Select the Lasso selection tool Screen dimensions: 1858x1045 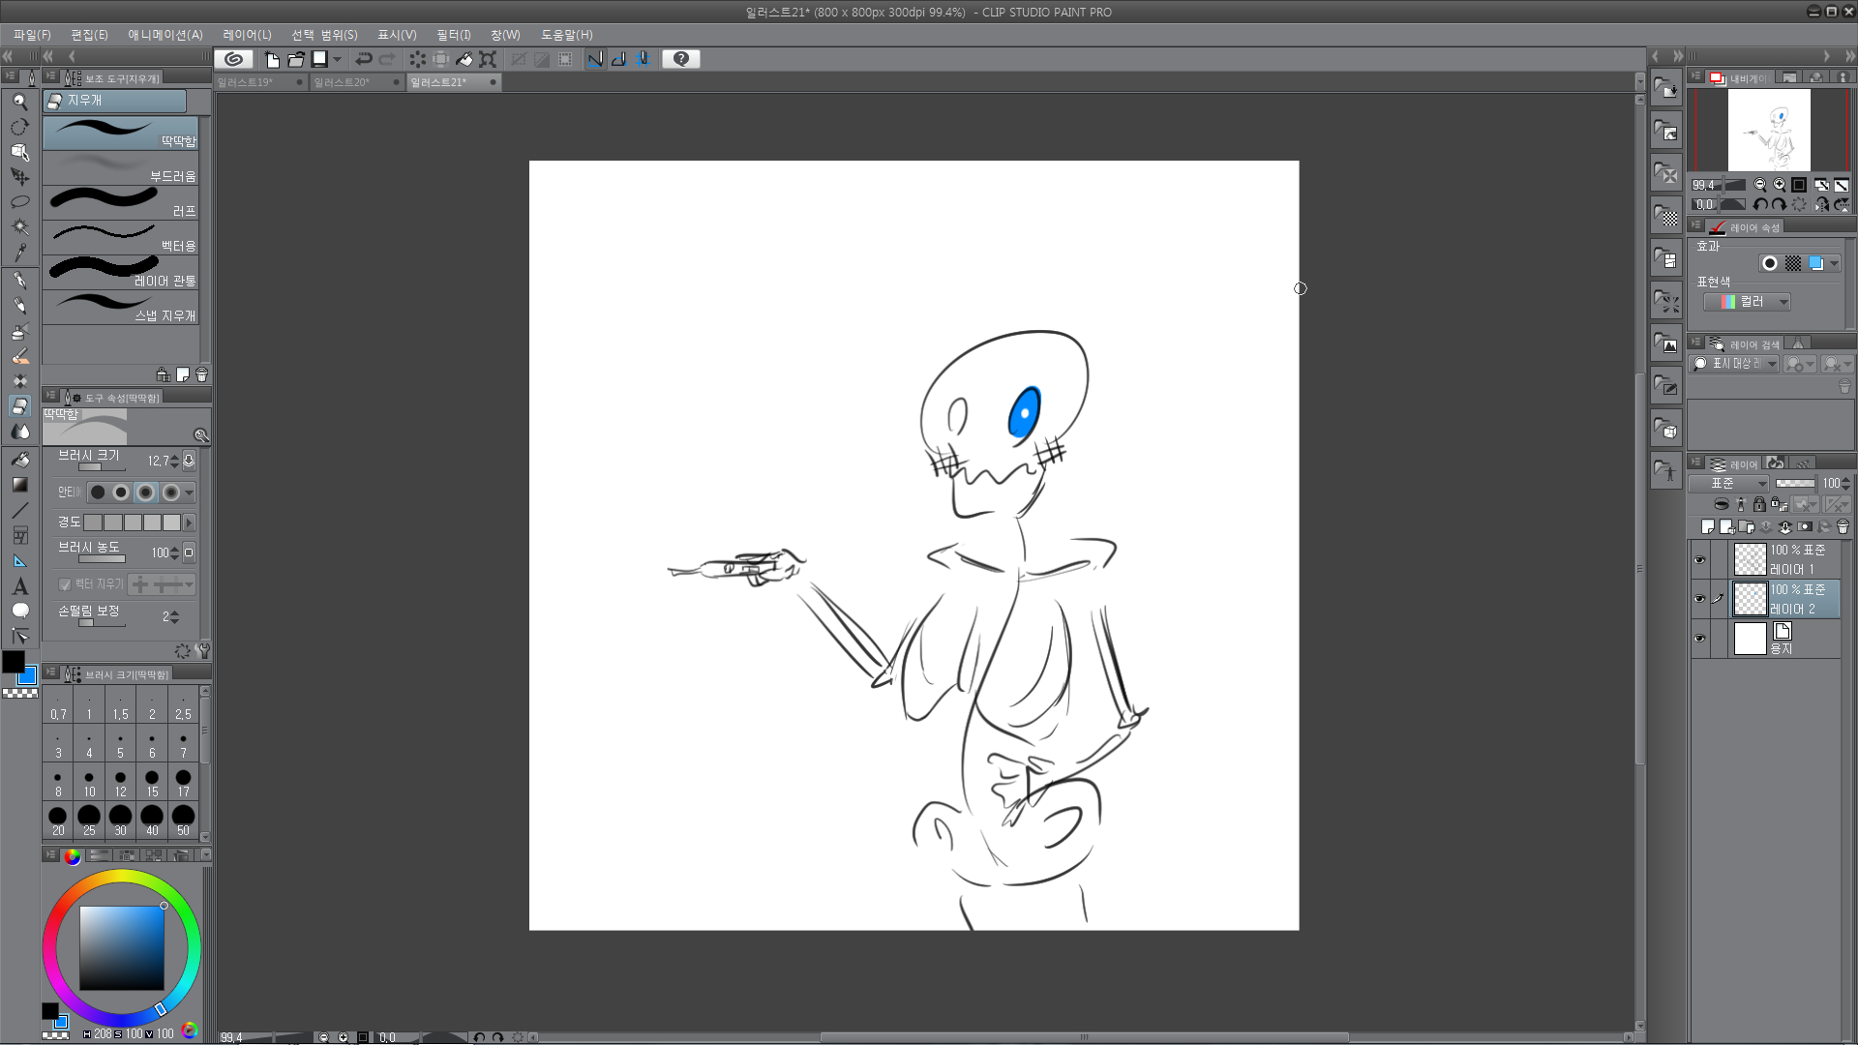pos(19,202)
